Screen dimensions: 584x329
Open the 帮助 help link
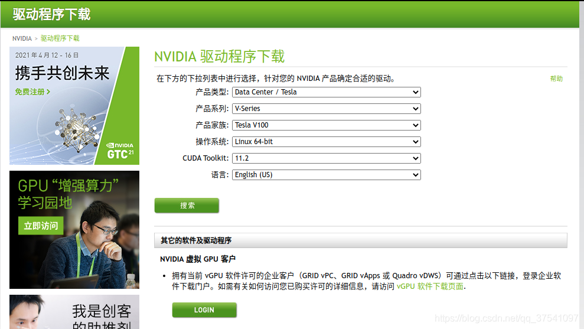click(556, 79)
